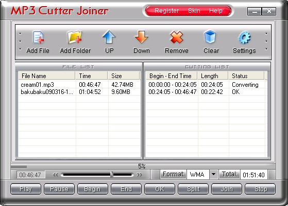Click the 00:22:42 length cell
Viewport: 288px width, 206px height.
(x=212, y=92)
